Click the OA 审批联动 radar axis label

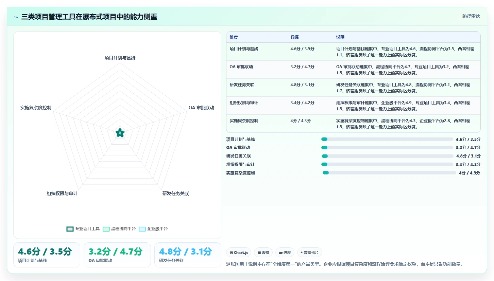201,108
